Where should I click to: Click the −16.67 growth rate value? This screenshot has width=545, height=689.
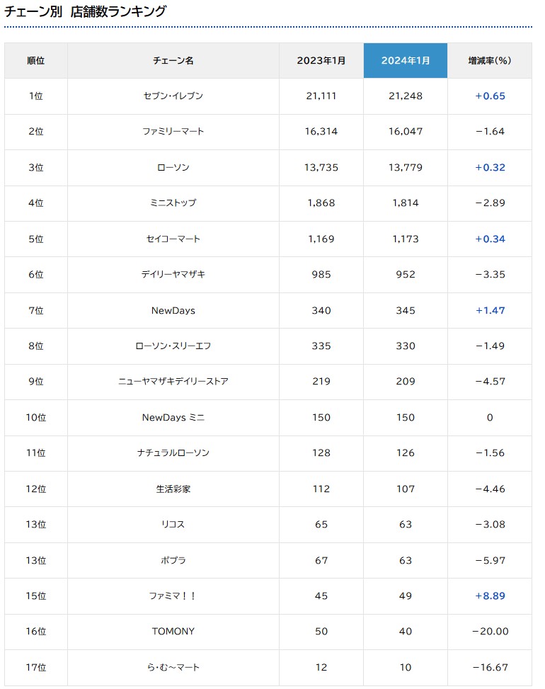tap(490, 668)
